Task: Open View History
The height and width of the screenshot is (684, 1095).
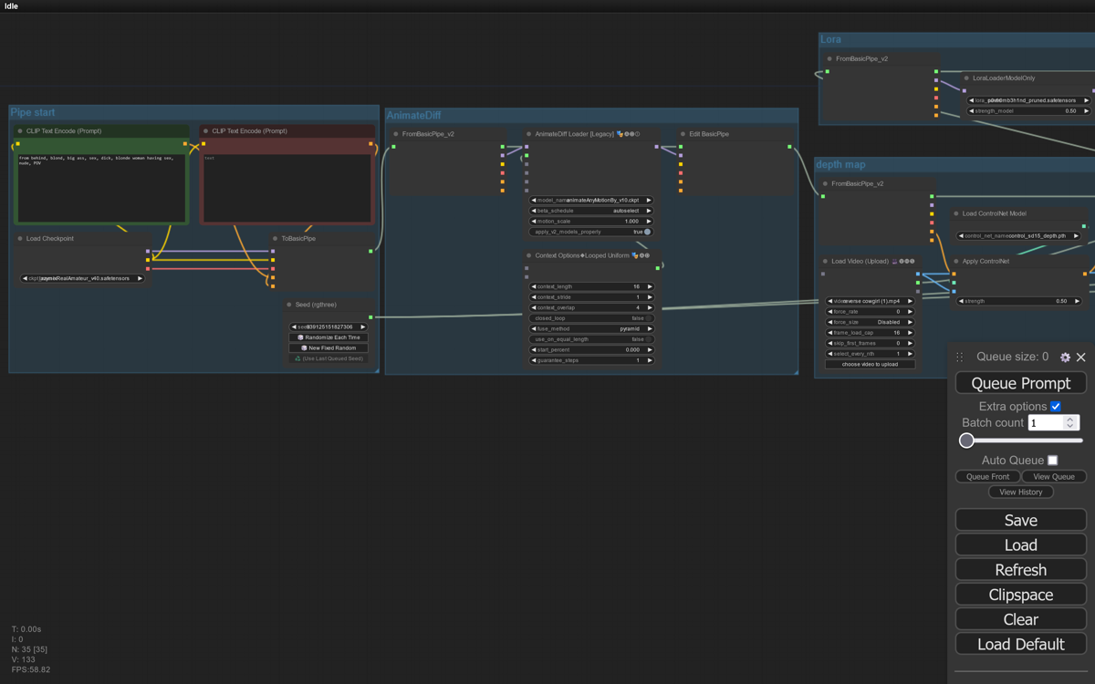Action: pos(1020,492)
